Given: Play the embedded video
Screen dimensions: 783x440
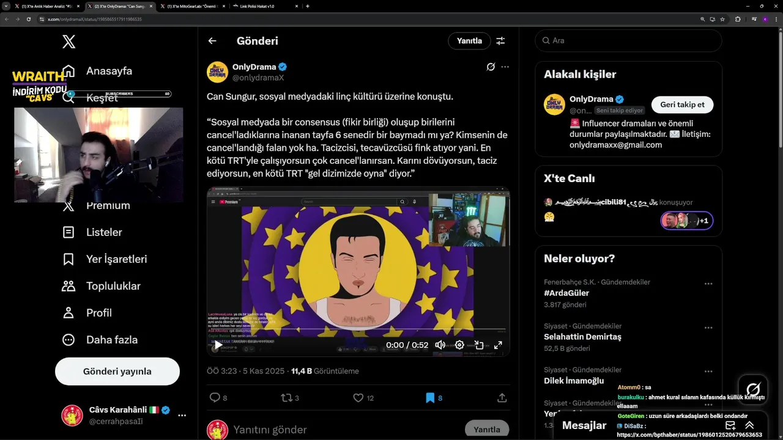Looking at the screenshot, I should (218, 345).
